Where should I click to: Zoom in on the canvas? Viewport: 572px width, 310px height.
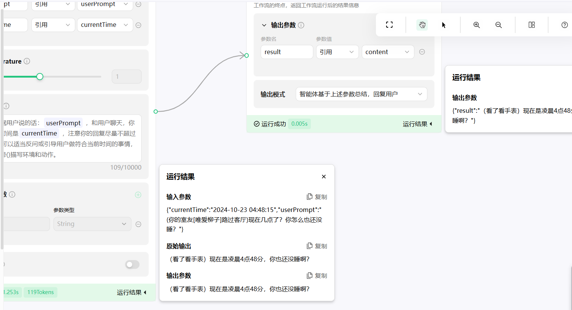[477, 25]
